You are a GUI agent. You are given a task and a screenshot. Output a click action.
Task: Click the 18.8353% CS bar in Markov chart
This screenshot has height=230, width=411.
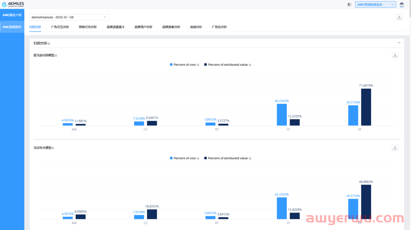click(152, 214)
